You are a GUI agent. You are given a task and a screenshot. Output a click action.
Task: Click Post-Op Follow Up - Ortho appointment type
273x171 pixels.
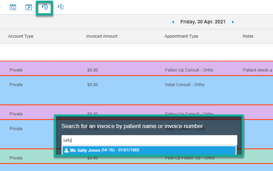click(190, 158)
